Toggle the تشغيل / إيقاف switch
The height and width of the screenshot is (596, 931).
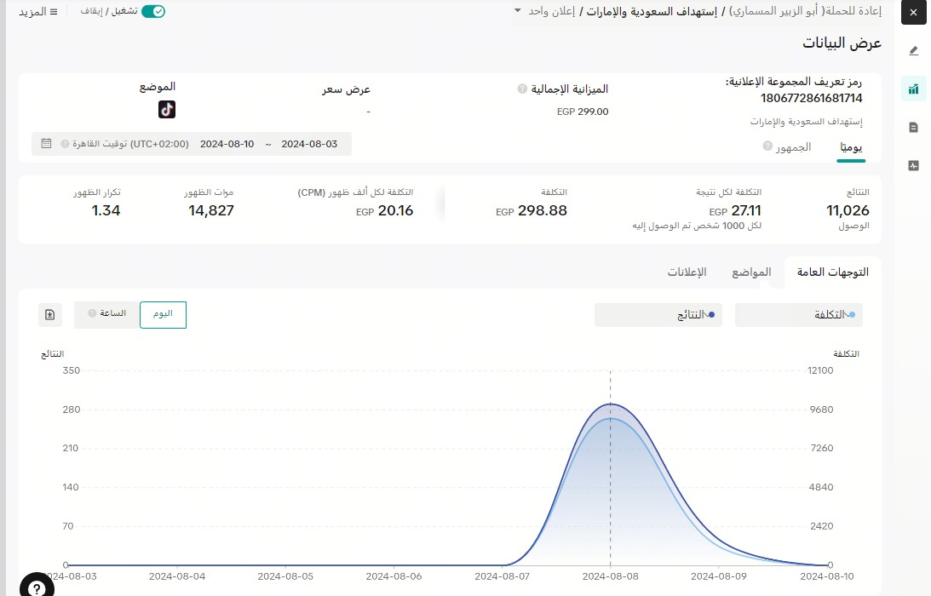click(x=153, y=12)
